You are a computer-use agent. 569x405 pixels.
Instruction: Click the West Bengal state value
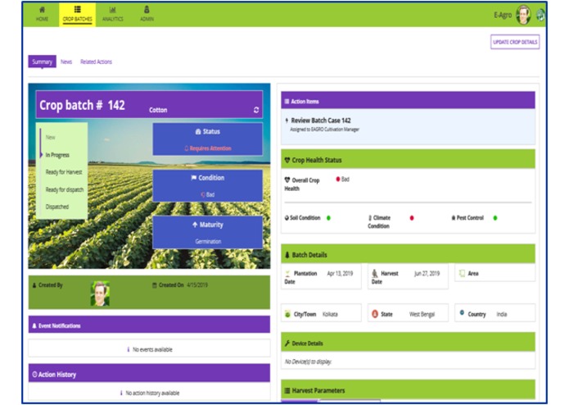pos(422,314)
